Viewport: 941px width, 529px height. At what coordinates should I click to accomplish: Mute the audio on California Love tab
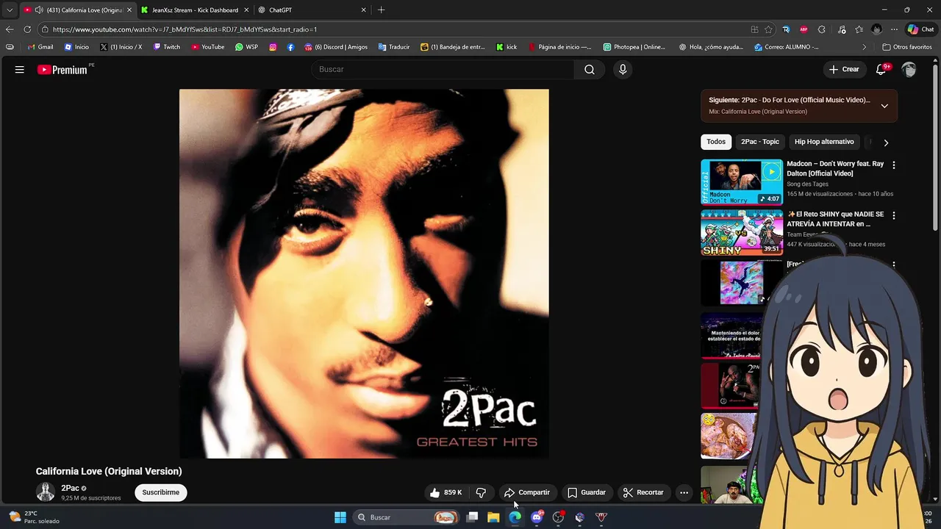(38, 10)
